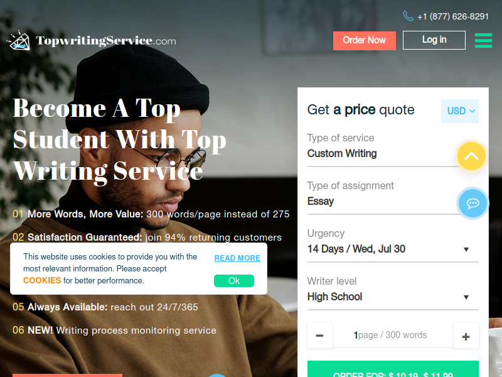This screenshot has height=377, width=502.
Task: Open the USD currency dropdown
Action: 460,111
